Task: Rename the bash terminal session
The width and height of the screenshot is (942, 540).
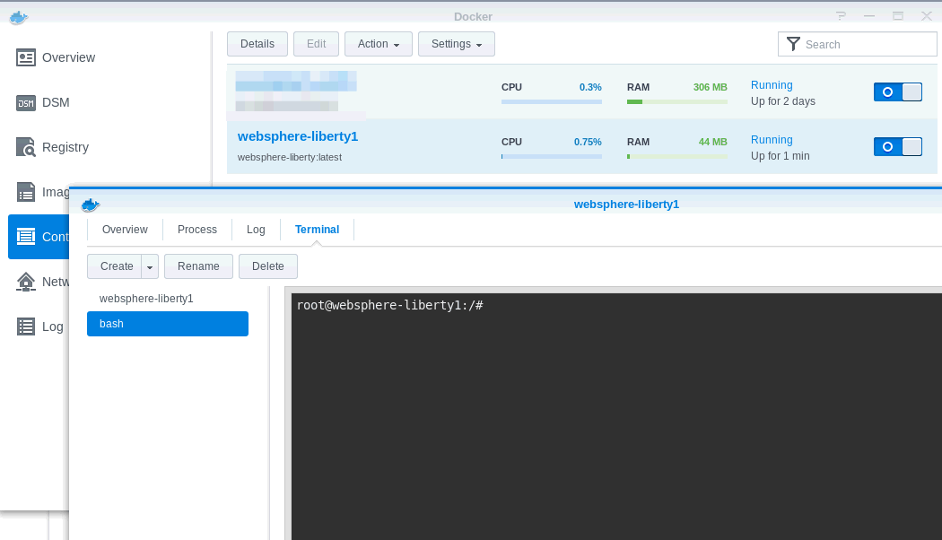Action: coord(198,266)
